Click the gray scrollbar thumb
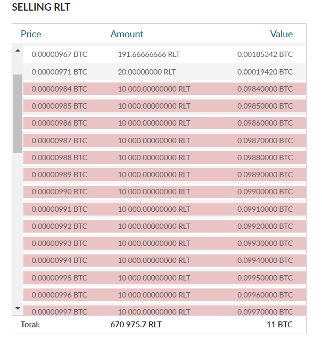 pos(18,113)
